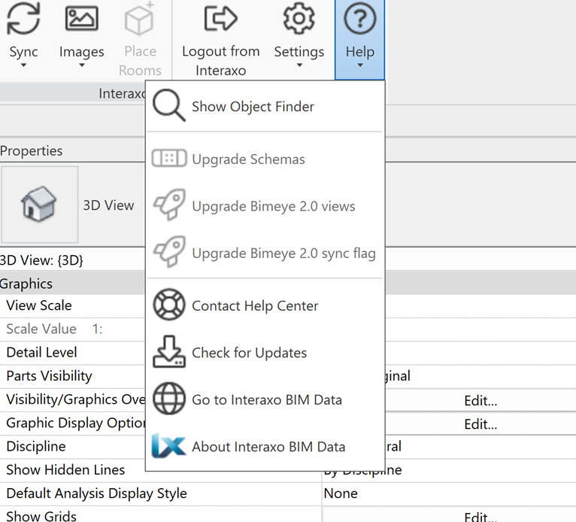Choose Contact Help Center
This screenshot has width=576, height=522.
coord(265,305)
